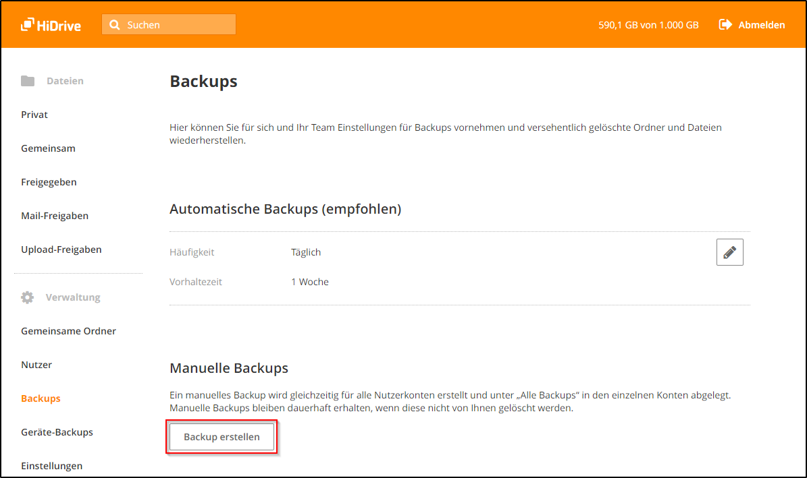Open Geräte-Backups
Screen dimensions: 807x478
[57, 432]
